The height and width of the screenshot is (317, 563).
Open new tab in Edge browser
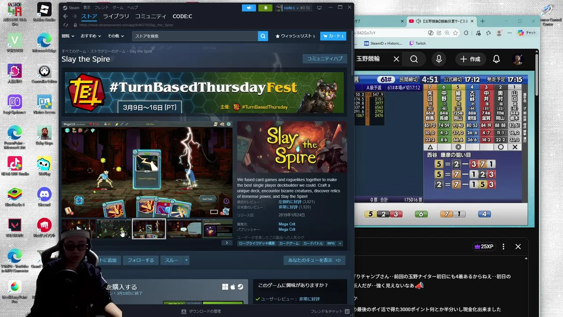[483, 21]
